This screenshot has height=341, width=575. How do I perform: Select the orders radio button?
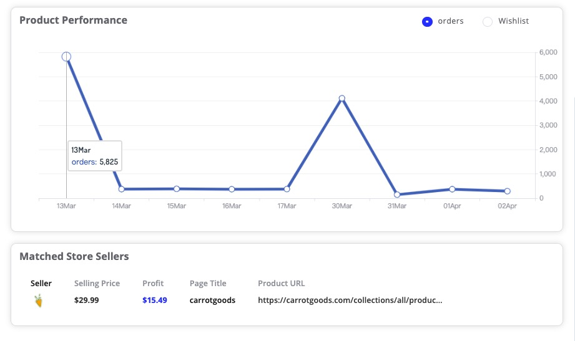coord(427,22)
